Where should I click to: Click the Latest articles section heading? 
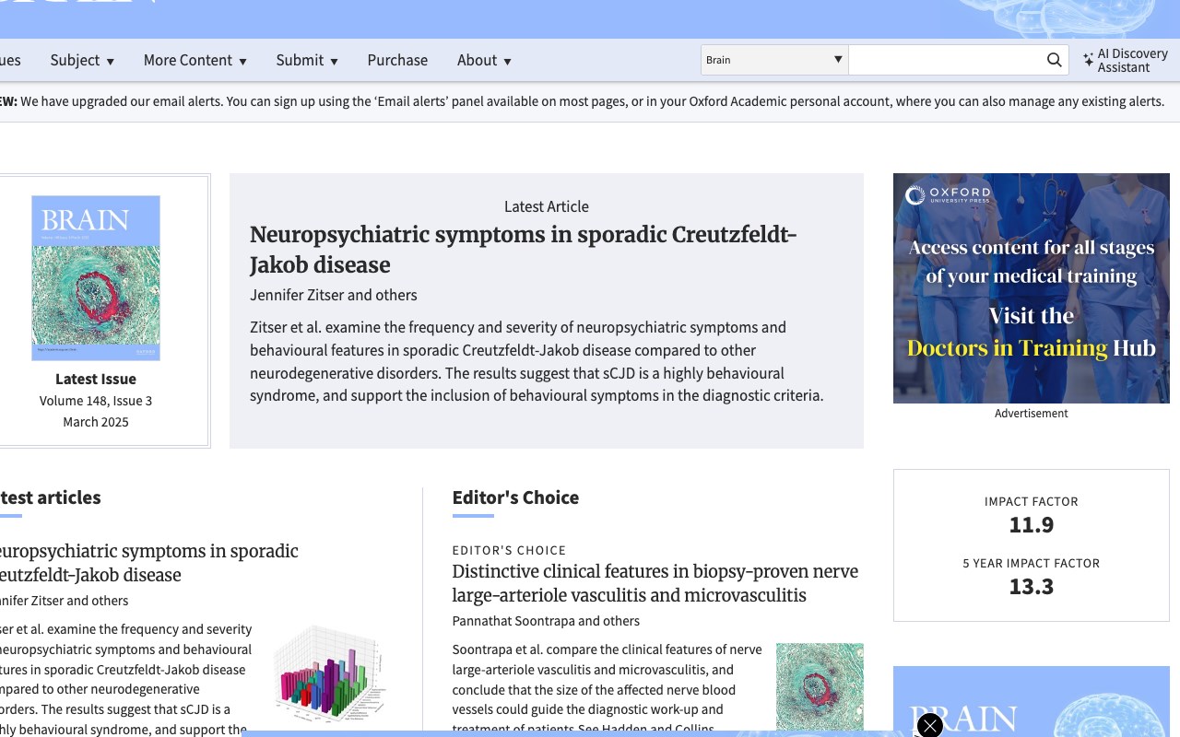coord(50,497)
